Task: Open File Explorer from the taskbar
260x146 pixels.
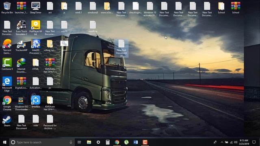Action: tap(89, 142)
